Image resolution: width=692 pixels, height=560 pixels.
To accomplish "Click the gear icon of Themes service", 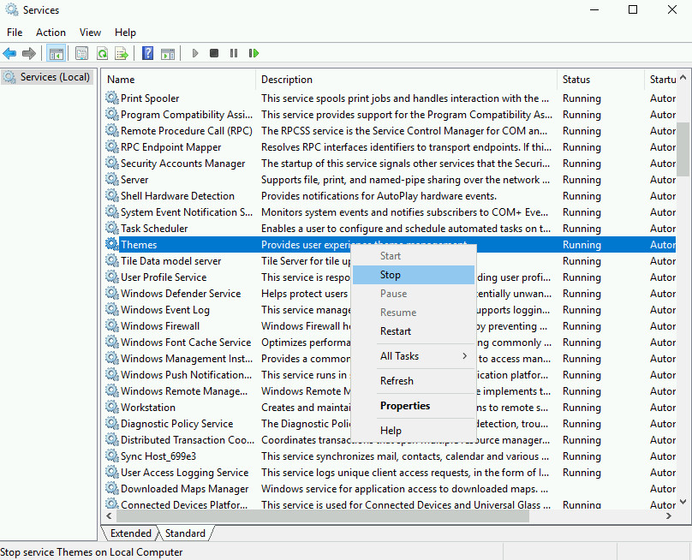I will tap(112, 245).
